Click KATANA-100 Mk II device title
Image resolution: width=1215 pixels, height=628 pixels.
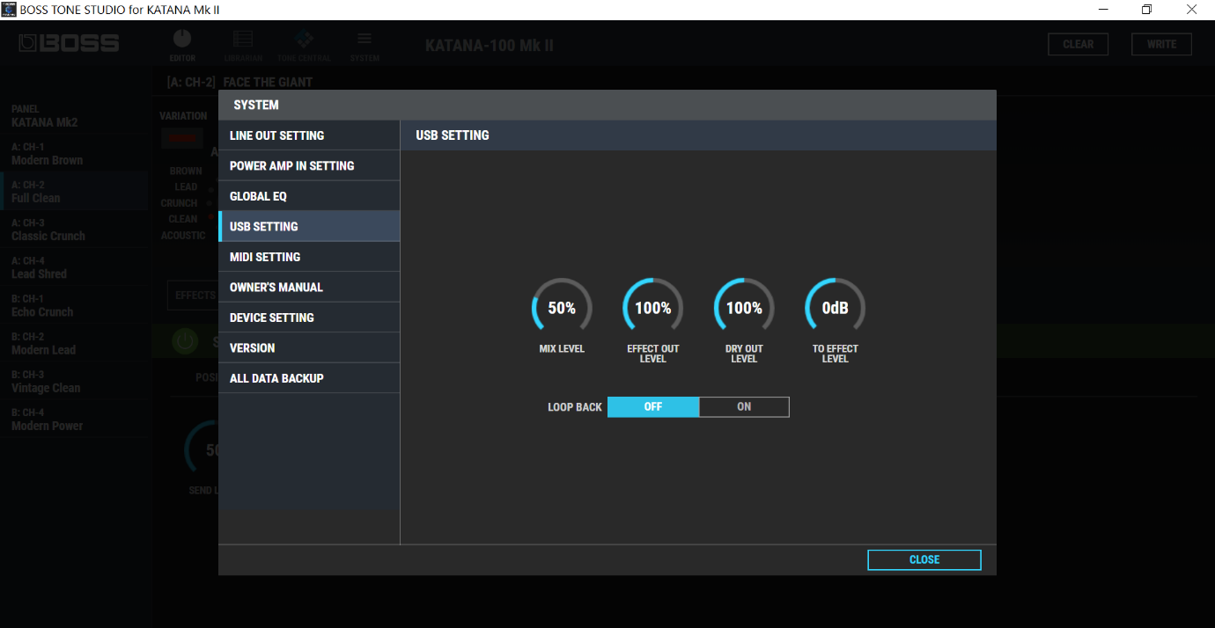click(x=490, y=45)
